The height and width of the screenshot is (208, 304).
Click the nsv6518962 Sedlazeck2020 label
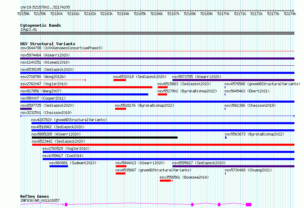pos(58,127)
